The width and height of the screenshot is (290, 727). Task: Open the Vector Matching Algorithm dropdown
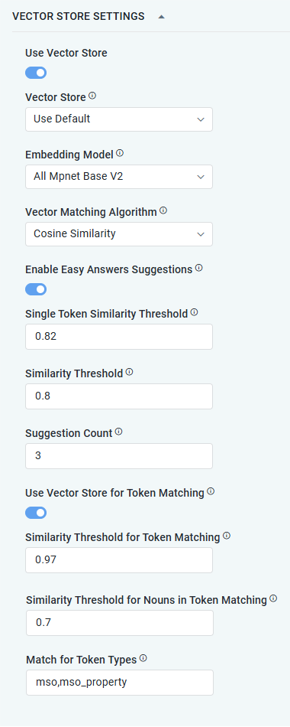[119, 234]
